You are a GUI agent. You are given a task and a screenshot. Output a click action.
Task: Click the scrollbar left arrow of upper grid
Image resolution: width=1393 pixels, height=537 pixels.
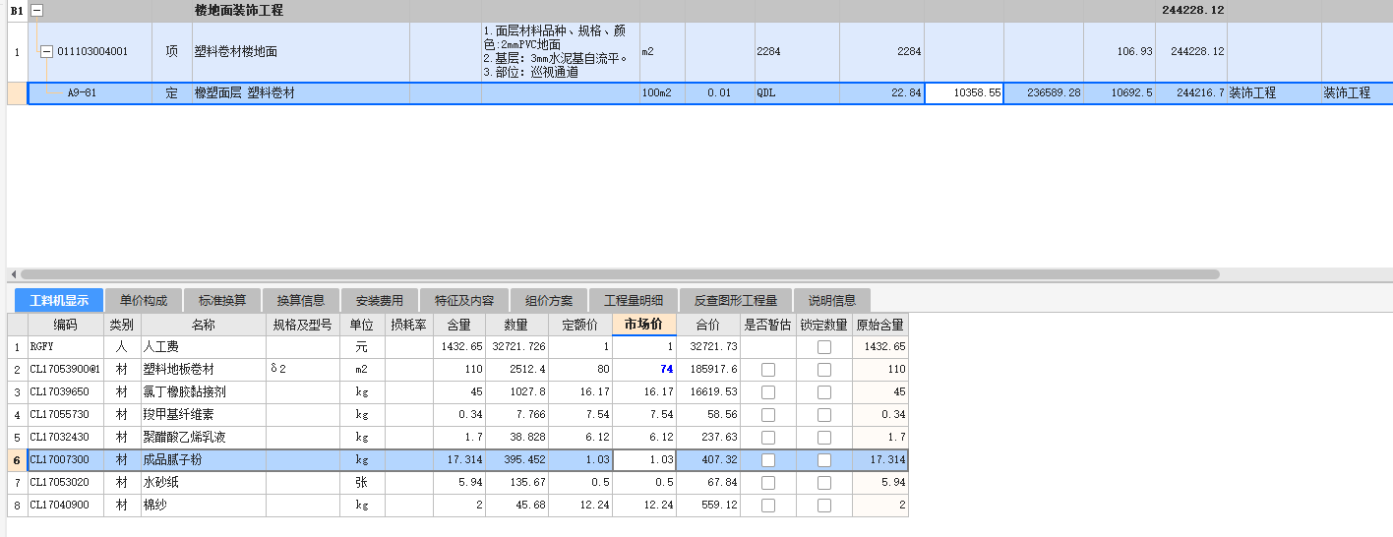13,274
